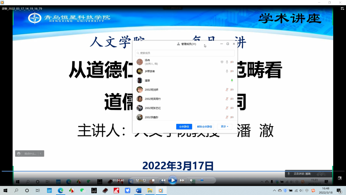
Task: Mute the player volume speaker
Action: [x=191, y=180]
